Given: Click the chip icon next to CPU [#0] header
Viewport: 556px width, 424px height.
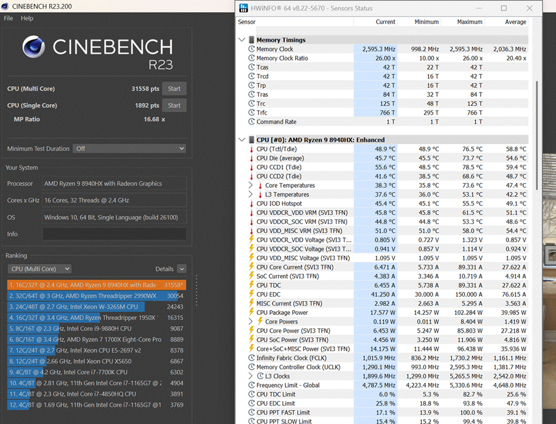Looking at the screenshot, I should [x=251, y=140].
